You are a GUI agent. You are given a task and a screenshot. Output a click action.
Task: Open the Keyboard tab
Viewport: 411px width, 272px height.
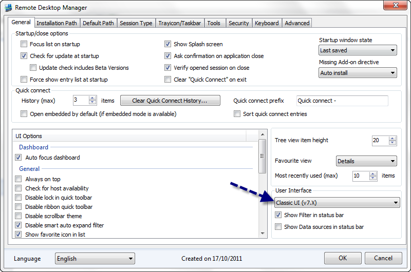coord(267,23)
